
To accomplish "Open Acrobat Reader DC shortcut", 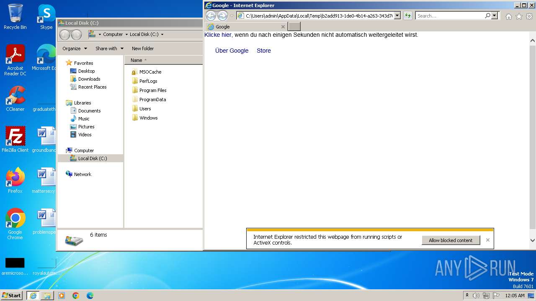I will (x=15, y=60).
